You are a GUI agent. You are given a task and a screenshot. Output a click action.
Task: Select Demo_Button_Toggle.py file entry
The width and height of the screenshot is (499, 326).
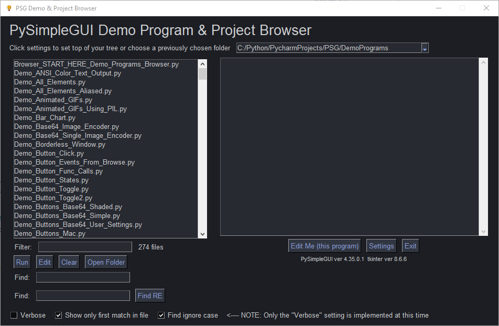coord(51,189)
